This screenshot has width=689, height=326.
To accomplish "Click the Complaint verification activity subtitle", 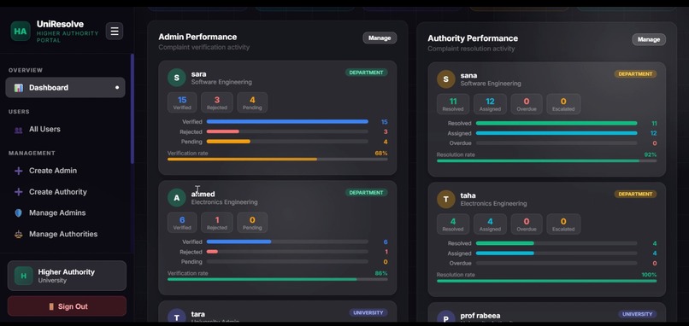I will 204,47.
